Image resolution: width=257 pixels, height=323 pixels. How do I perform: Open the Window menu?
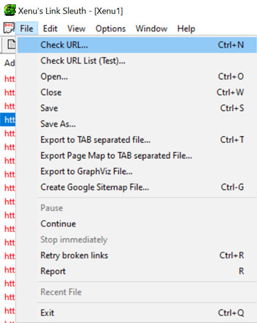(x=151, y=28)
